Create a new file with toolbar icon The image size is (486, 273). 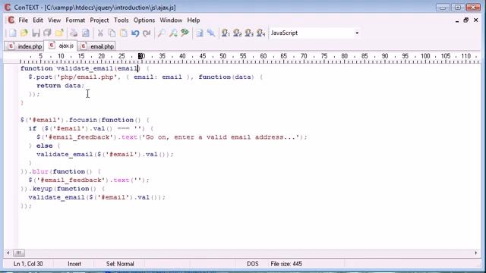point(12,33)
